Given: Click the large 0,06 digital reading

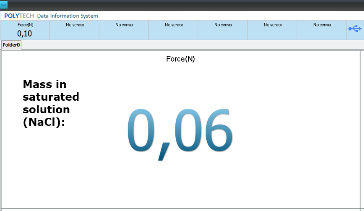Looking at the screenshot, I should (x=179, y=132).
